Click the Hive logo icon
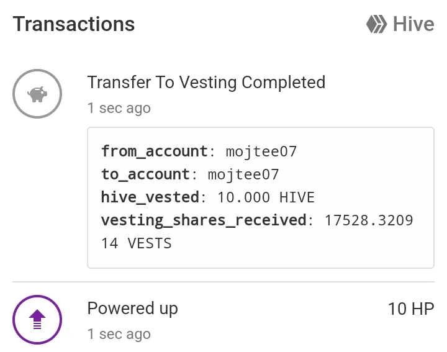The height and width of the screenshot is (352, 447). [x=377, y=24]
